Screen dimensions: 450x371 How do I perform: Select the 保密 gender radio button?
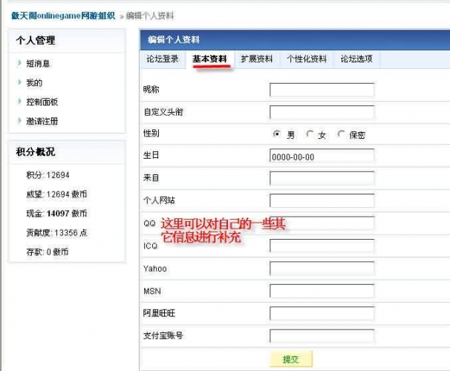pyautogui.click(x=341, y=134)
